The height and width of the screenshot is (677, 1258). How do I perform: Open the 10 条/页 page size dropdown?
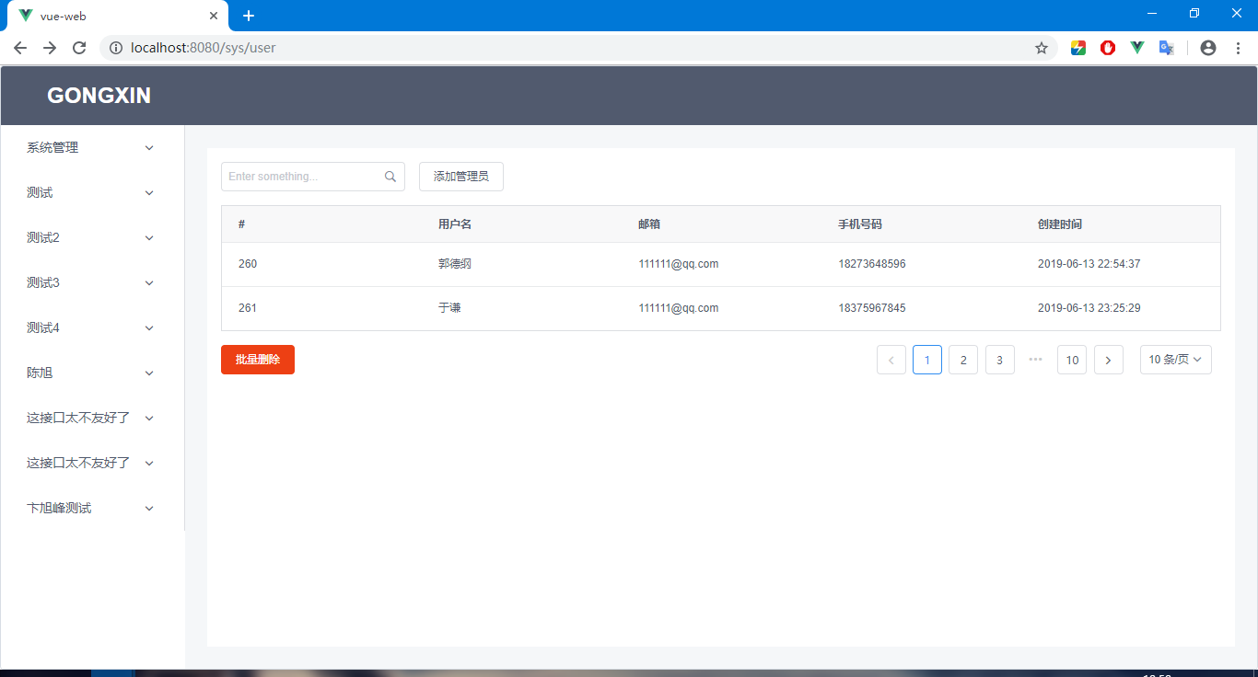pyautogui.click(x=1176, y=360)
